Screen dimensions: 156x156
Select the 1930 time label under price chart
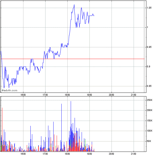click(x=89, y=95)
